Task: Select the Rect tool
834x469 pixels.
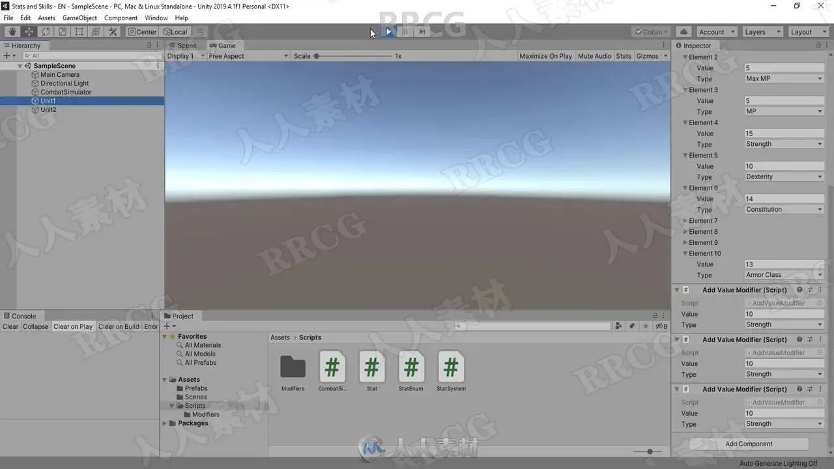Action: (79, 31)
